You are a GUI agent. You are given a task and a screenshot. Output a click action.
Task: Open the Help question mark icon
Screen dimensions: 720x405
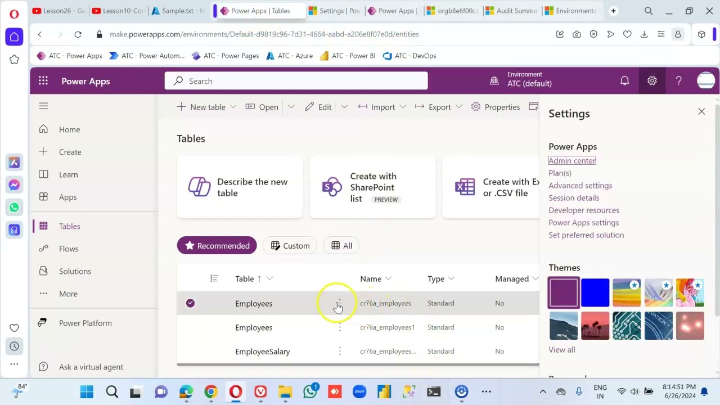pyautogui.click(x=679, y=81)
